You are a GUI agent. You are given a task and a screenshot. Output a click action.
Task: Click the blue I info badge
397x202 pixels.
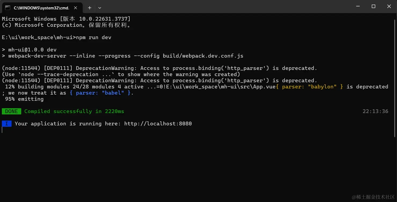pyautogui.click(x=7, y=124)
